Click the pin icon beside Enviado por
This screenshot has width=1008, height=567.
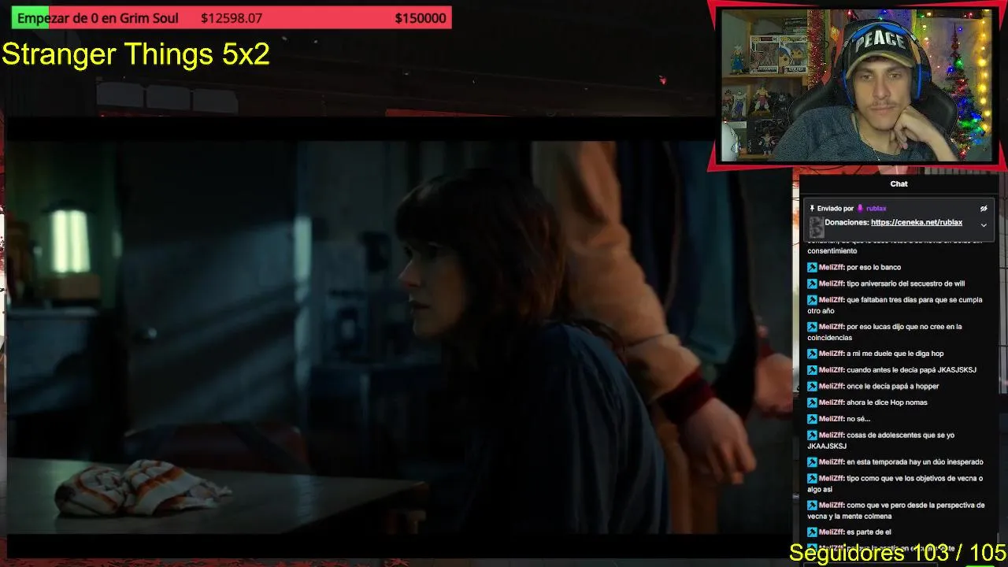[x=812, y=209]
